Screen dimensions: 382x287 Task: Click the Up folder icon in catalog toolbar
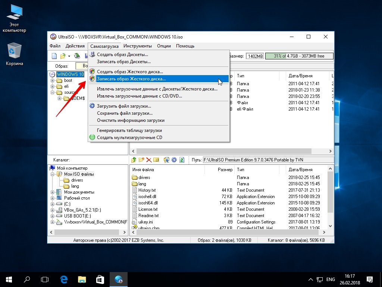coord(134,160)
